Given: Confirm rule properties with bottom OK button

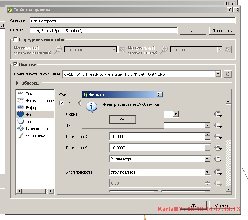Looking at the screenshot, I should click(193, 205).
